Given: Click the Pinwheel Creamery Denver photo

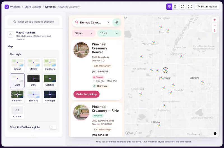Looking at the screenshot, I should point(81,50).
